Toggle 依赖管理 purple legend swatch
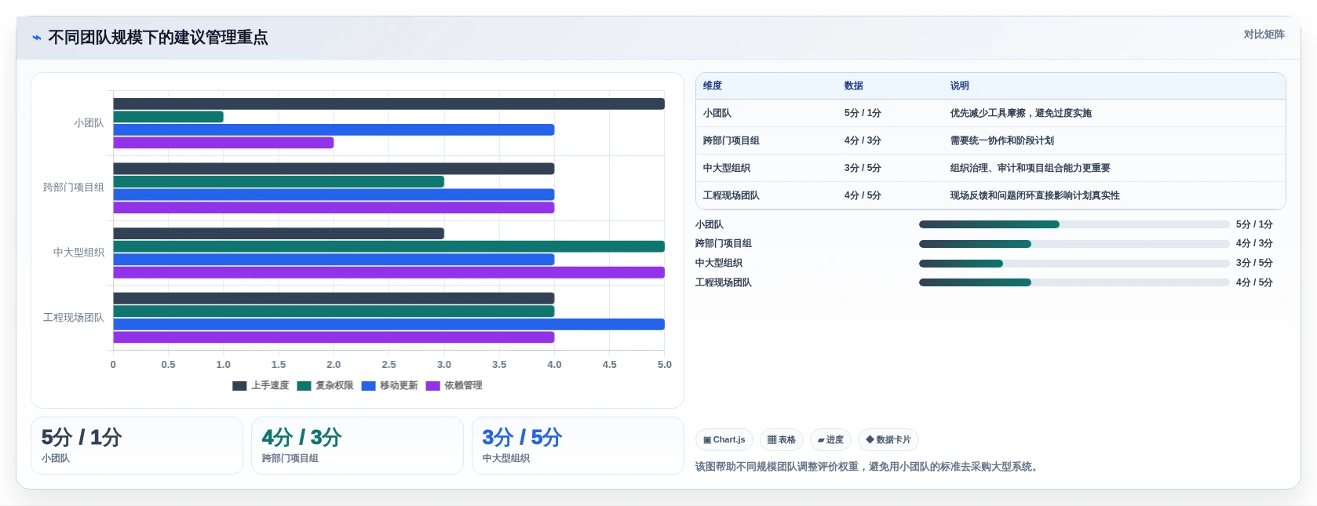1317x506 pixels. point(432,385)
